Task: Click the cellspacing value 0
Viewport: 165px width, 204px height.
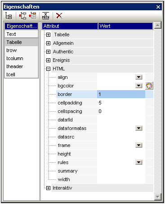Action: [100, 111]
